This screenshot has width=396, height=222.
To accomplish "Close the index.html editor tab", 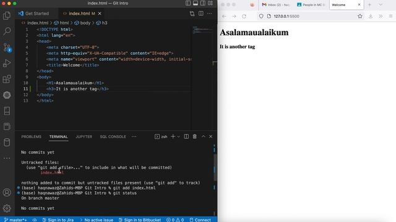I will click(x=100, y=14).
